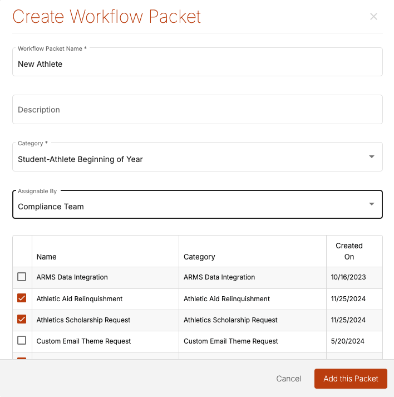Uncheck the Athletic Aid Relinquishment checkbox
This screenshot has height=397, width=394.
[22, 298]
